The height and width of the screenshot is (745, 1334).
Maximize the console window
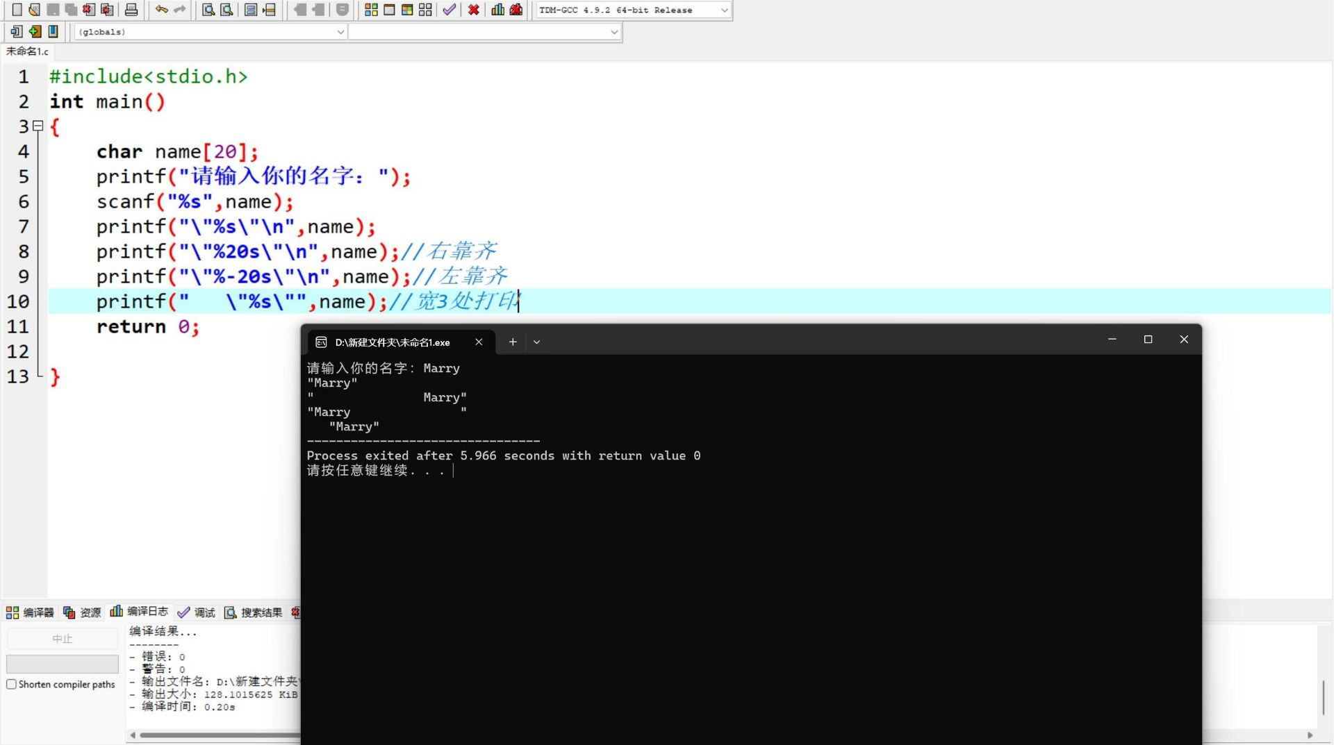pos(1148,340)
